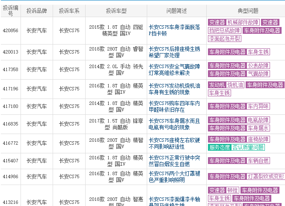Click the 座椅故障 tag
The width and height of the screenshot is (285, 206).
point(258,139)
